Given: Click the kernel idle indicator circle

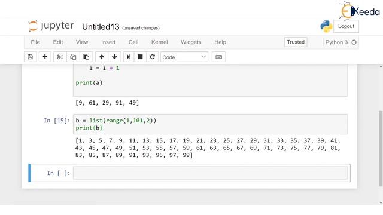Looking at the screenshot, I should point(354,42).
